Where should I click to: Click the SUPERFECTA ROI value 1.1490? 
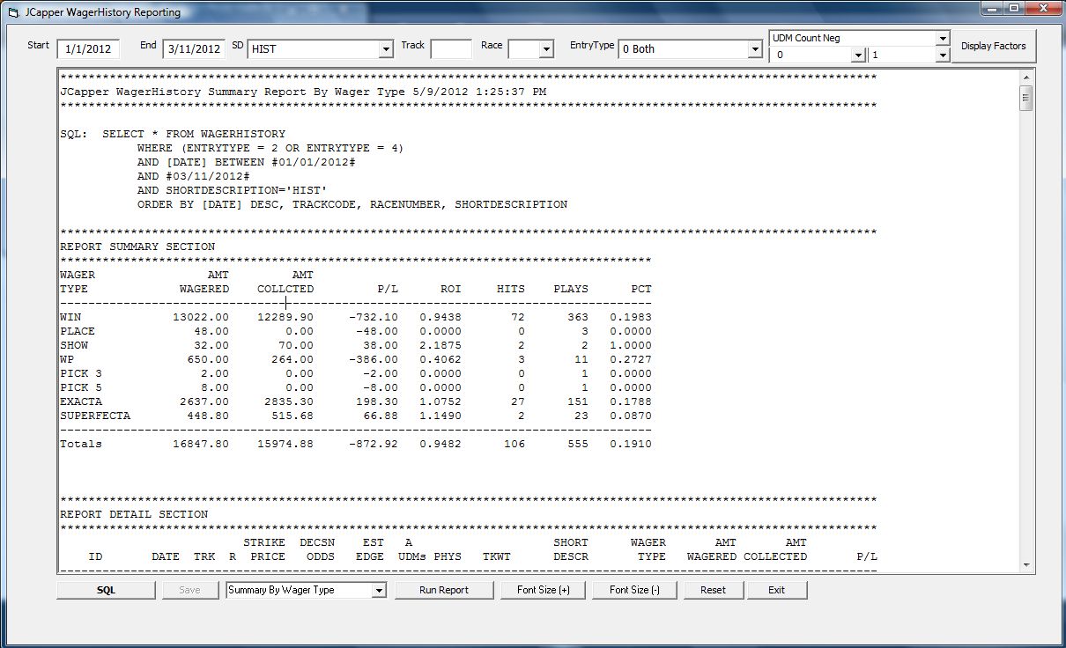click(x=440, y=416)
